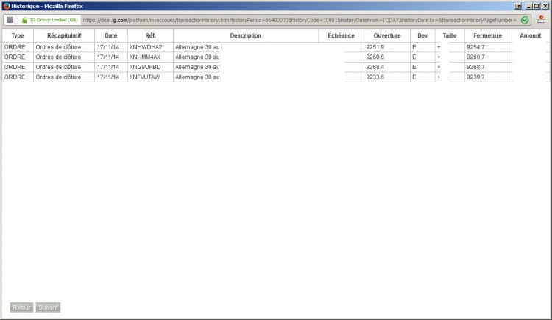Screen dimensions: 552x320
Task: Click opening price 9260.6
Action: point(375,57)
